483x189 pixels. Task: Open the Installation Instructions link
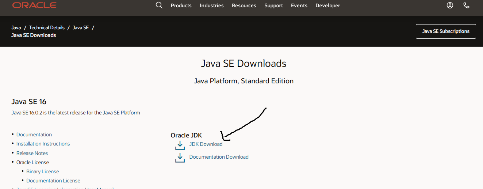coord(43,144)
